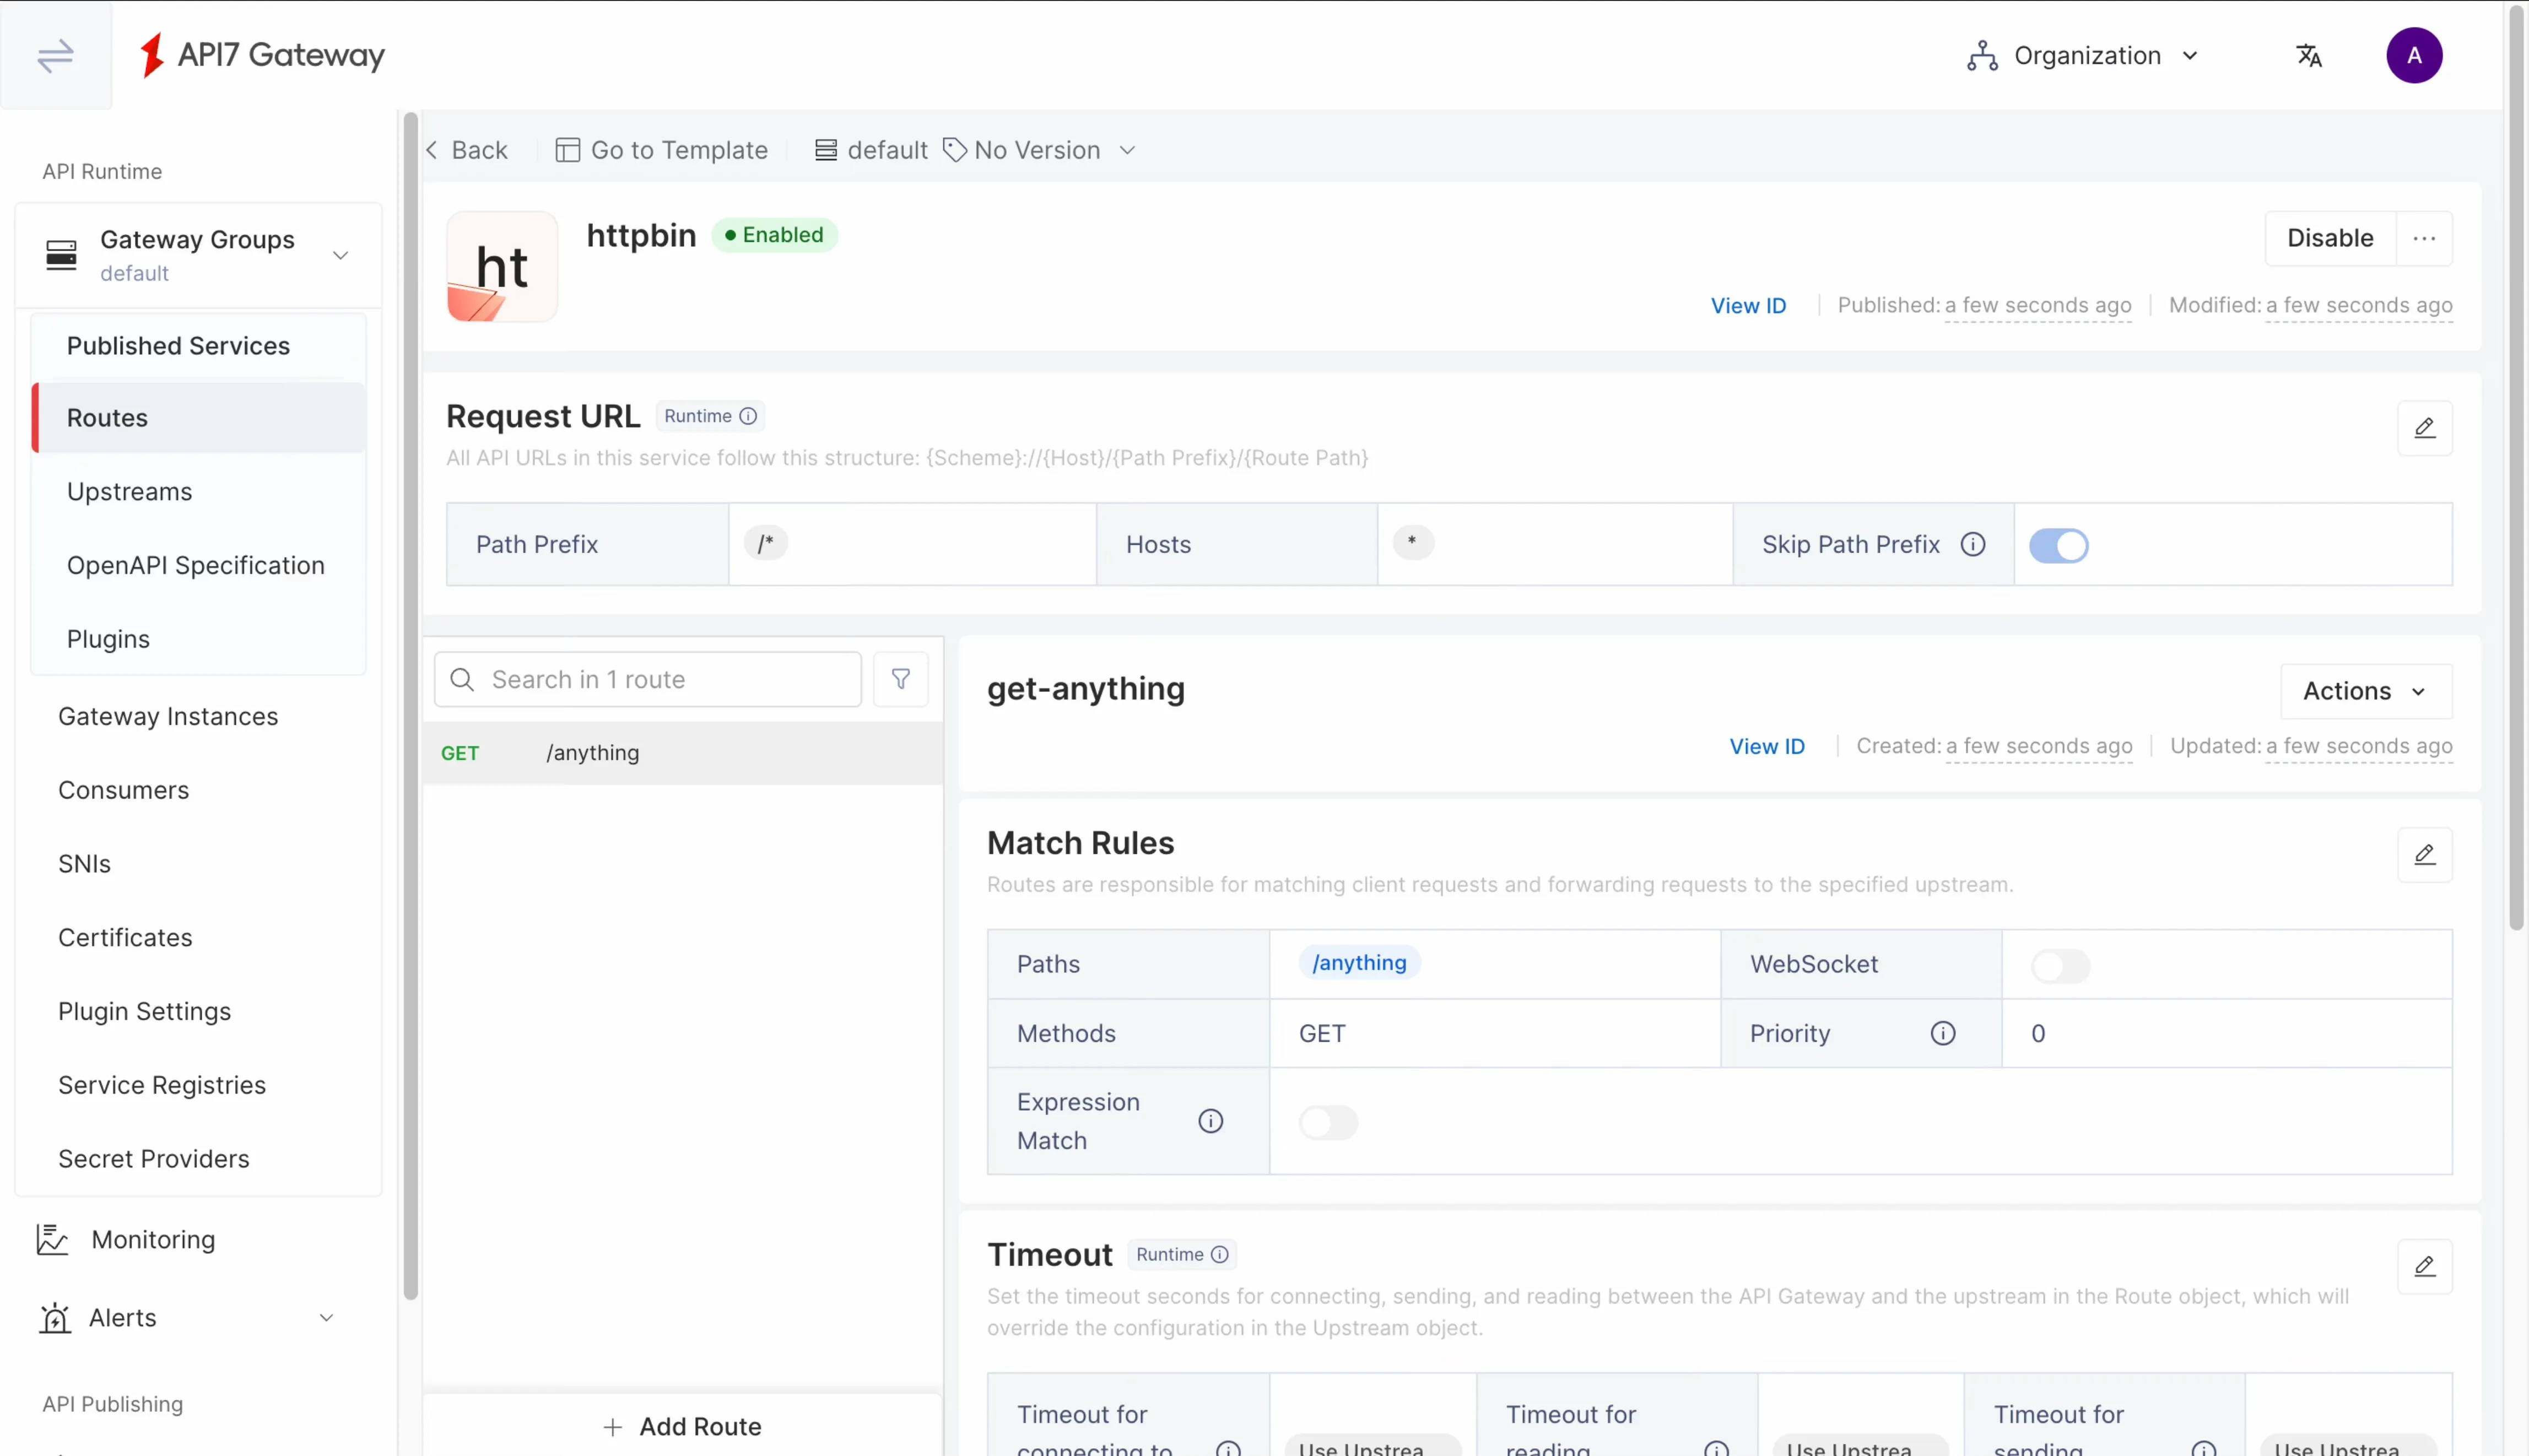Open Upstreams in the sidebar
This screenshot has height=1456, width=2529.
pos(129,492)
